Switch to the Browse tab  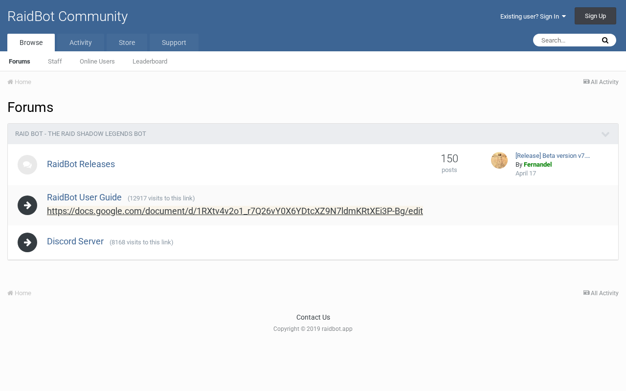pyautogui.click(x=31, y=43)
